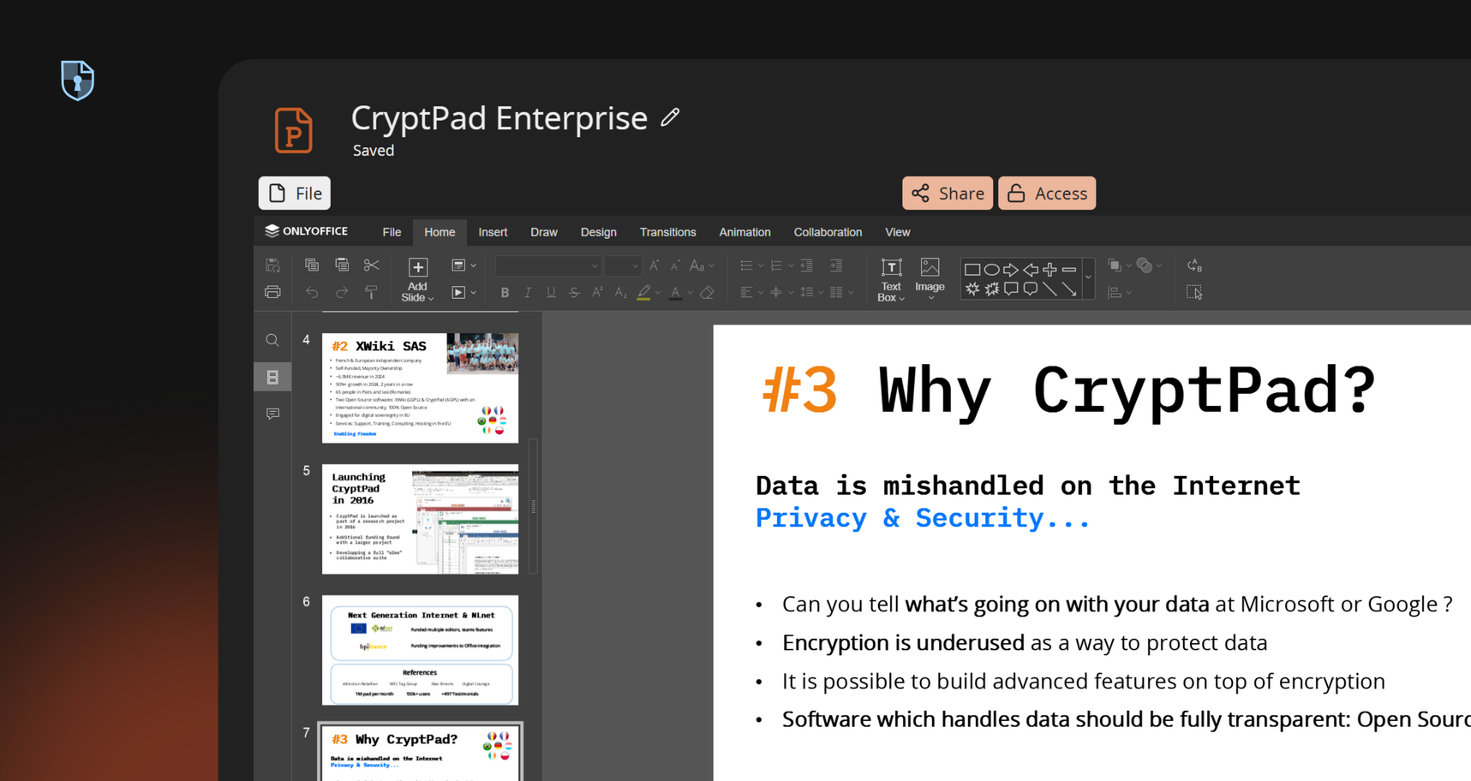1471x781 pixels.
Task: Click the Share button
Action: point(947,194)
